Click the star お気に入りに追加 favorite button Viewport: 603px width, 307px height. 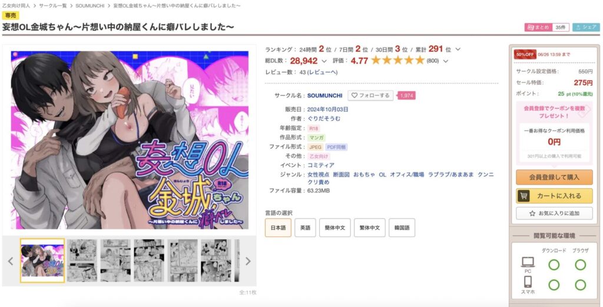[554, 213]
